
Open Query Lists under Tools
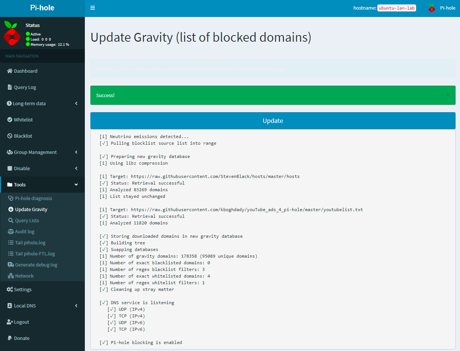tap(27, 220)
